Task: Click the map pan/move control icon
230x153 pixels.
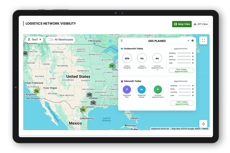Action: coord(203,124)
